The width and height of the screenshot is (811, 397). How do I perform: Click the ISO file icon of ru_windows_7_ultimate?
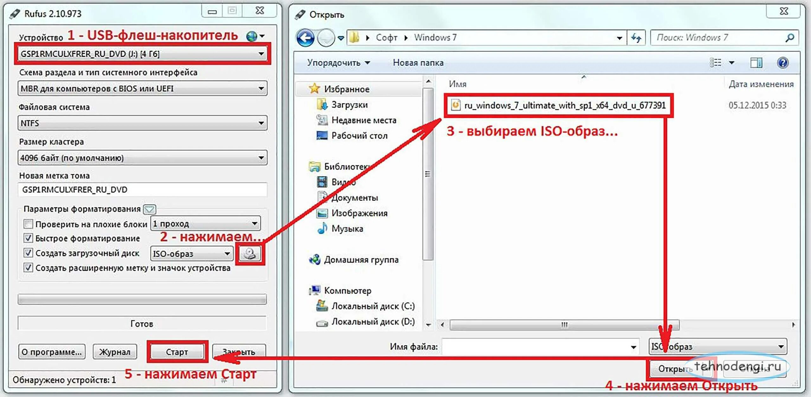coord(456,105)
